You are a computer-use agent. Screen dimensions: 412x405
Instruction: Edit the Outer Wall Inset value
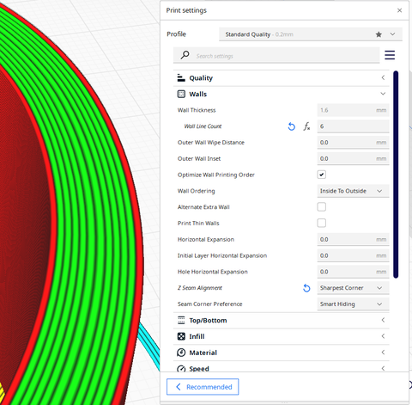pos(353,158)
